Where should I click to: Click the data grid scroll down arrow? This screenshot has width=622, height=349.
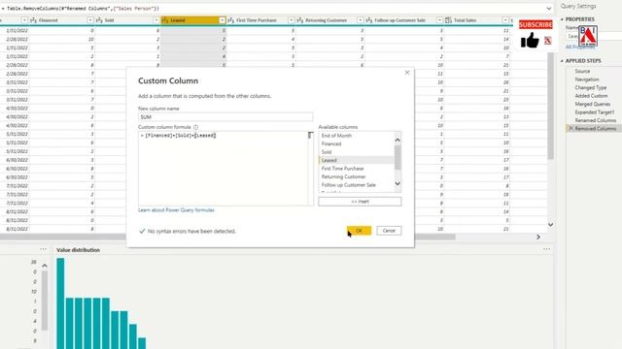551,225
